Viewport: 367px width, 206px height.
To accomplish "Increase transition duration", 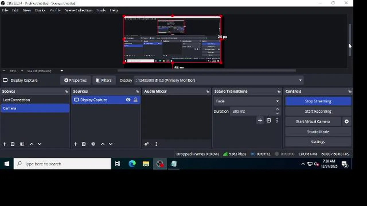I will point(277,109).
